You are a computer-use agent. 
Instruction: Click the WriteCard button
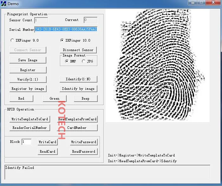(x=48, y=142)
